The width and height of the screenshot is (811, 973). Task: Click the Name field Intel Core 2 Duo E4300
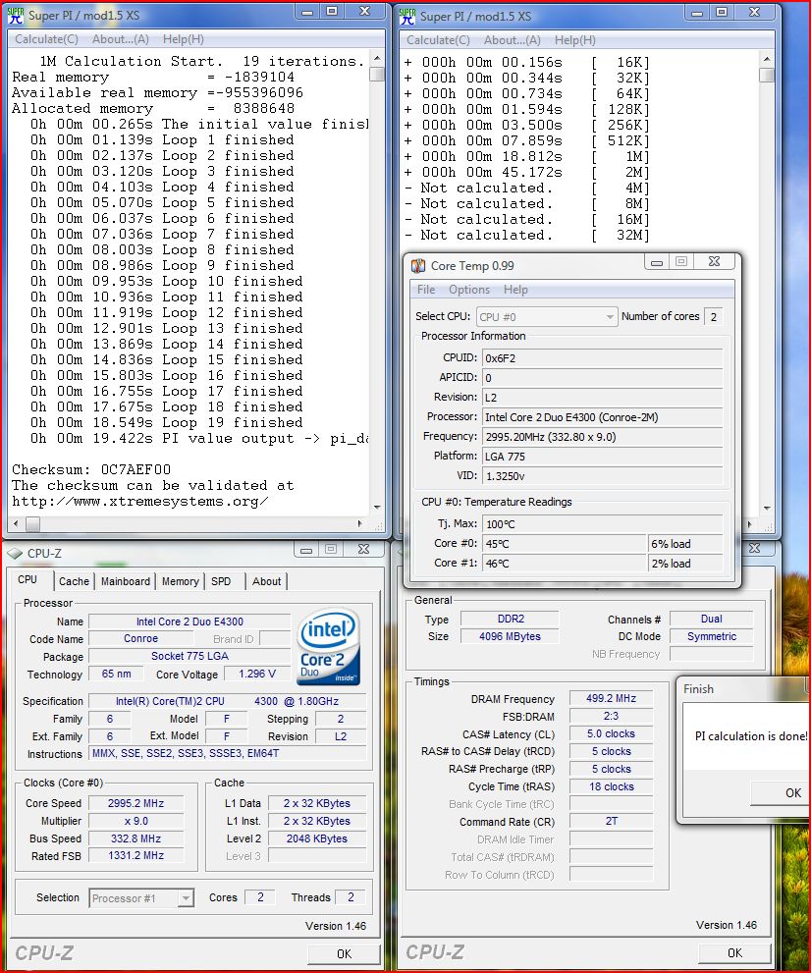[x=189, y=622]
